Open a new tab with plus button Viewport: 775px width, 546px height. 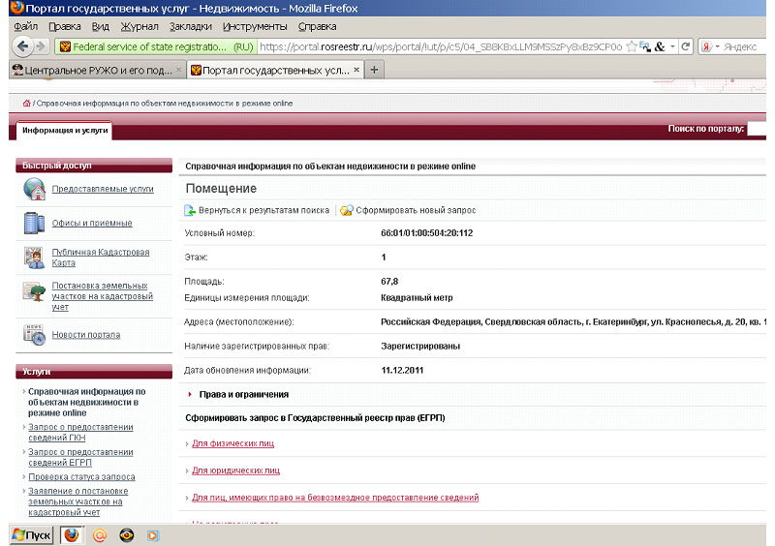coord(375,70)
